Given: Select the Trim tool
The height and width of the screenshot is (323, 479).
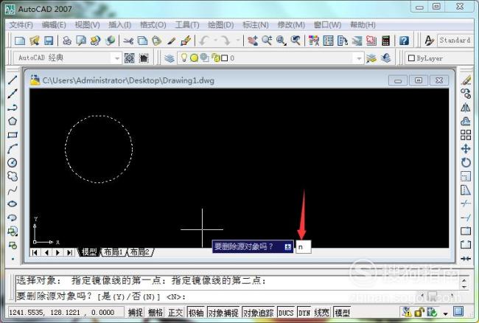Looking at the screenshot, I should tap(466, 204).
